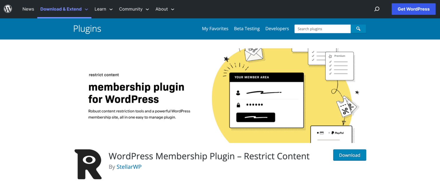Open the StellarWP author link
This screenshot has width=440, height=187.
click(129, 166)
